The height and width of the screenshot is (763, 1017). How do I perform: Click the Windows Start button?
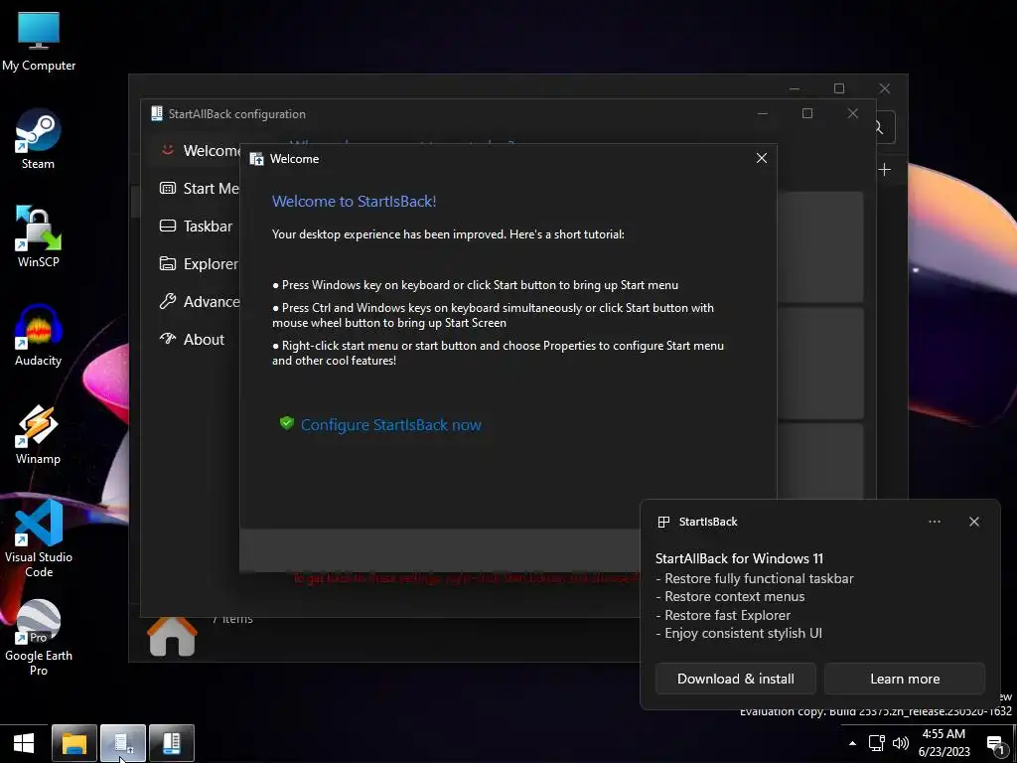pos(24,743)
